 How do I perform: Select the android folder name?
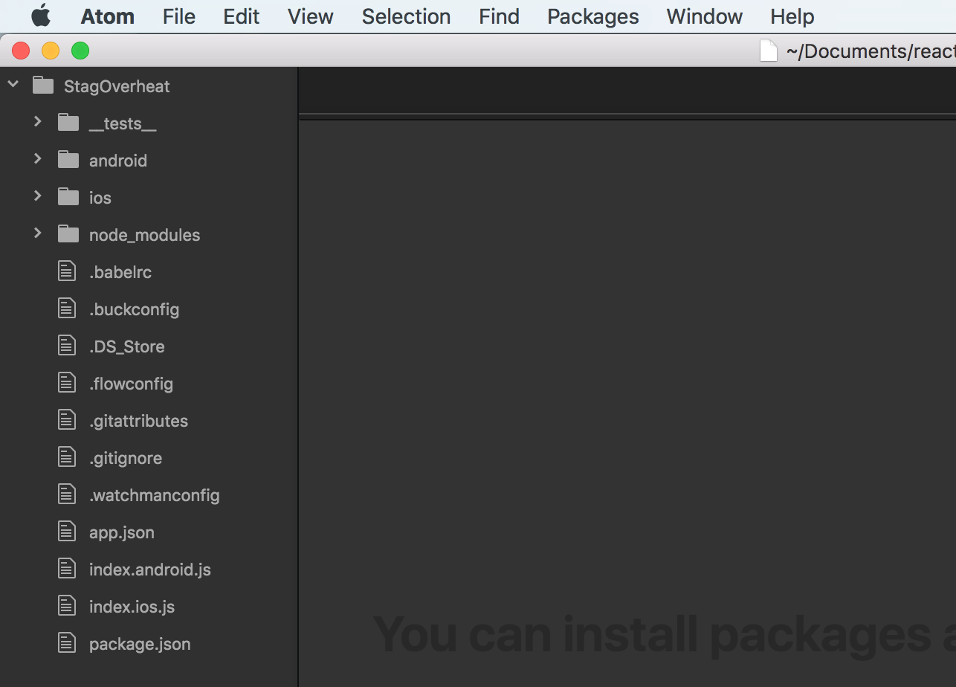click(118, 161)
